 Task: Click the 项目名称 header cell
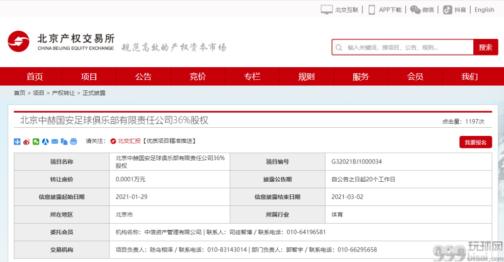click(x=61, y=162)
